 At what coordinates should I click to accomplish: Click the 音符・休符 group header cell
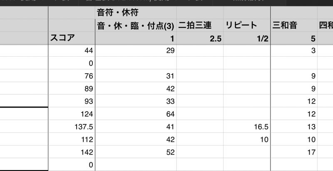coord(136,12)
